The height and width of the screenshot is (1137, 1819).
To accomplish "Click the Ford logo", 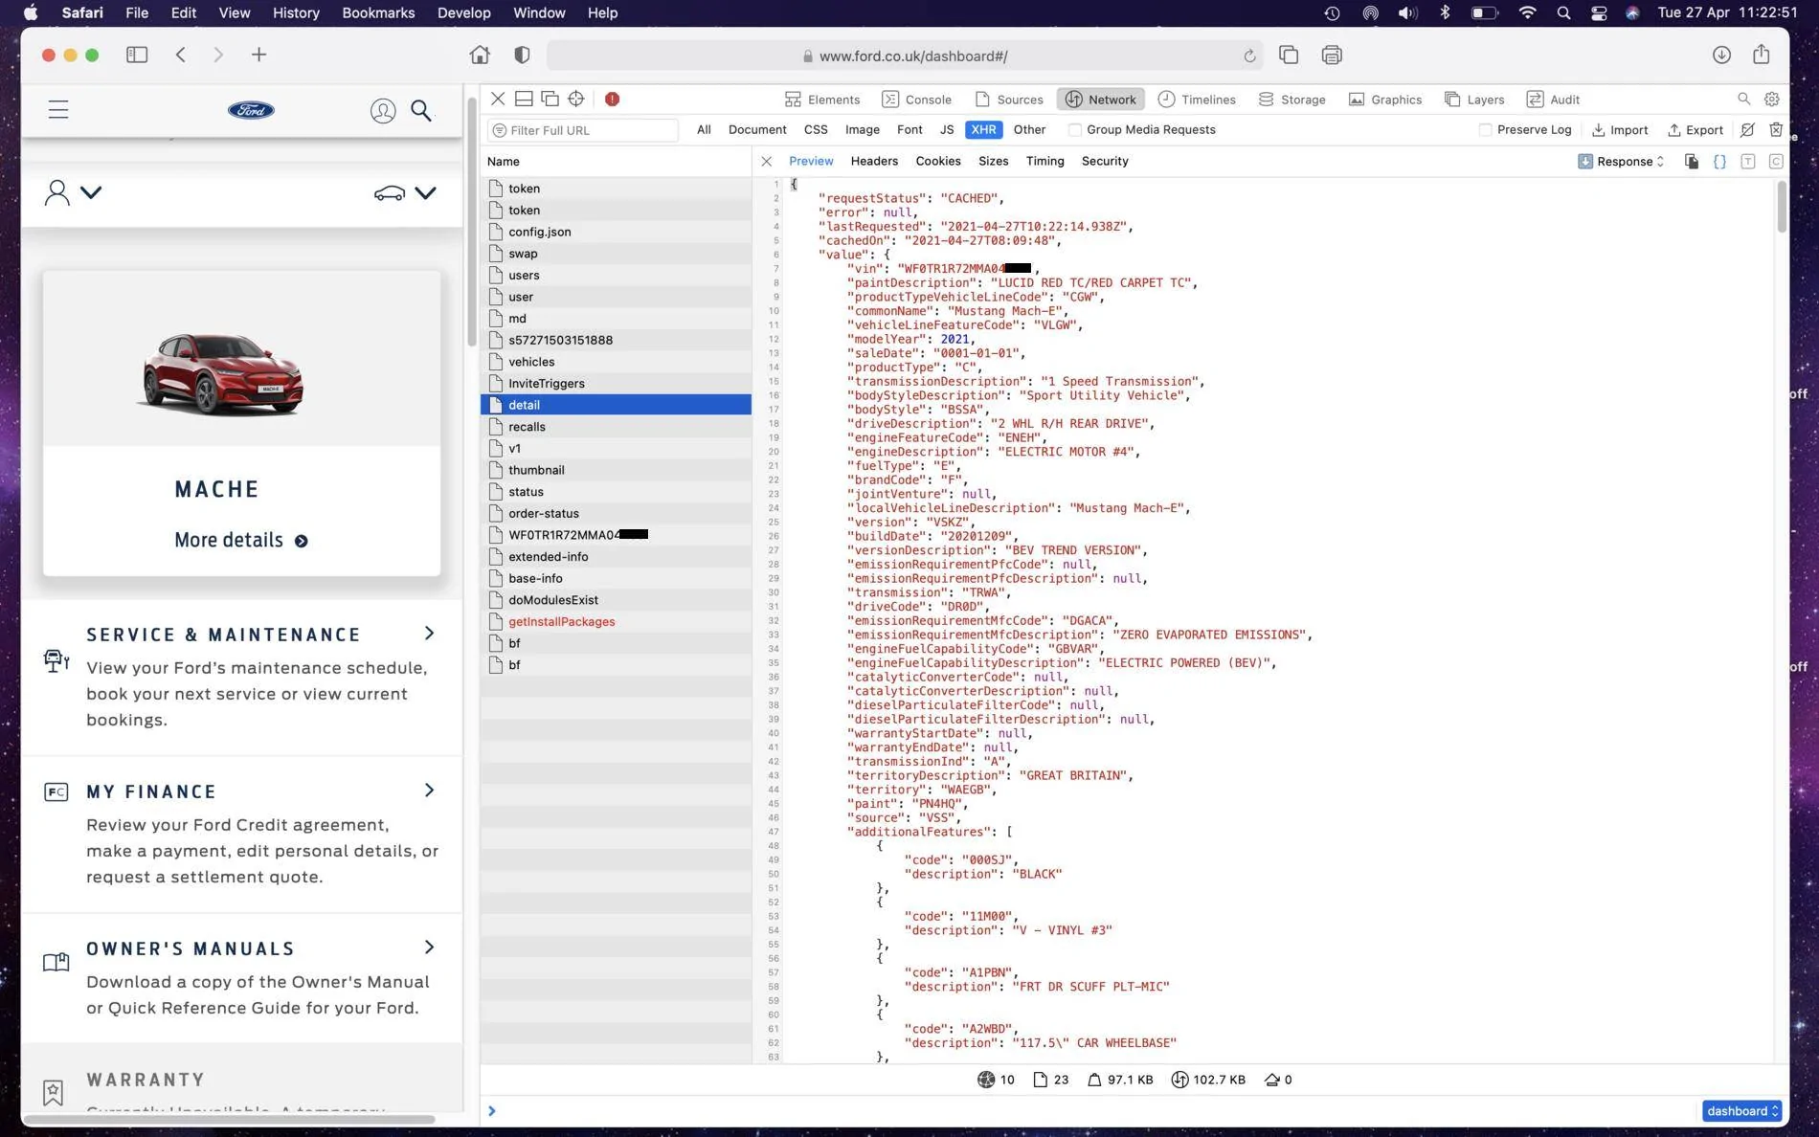I will (251, 110).
